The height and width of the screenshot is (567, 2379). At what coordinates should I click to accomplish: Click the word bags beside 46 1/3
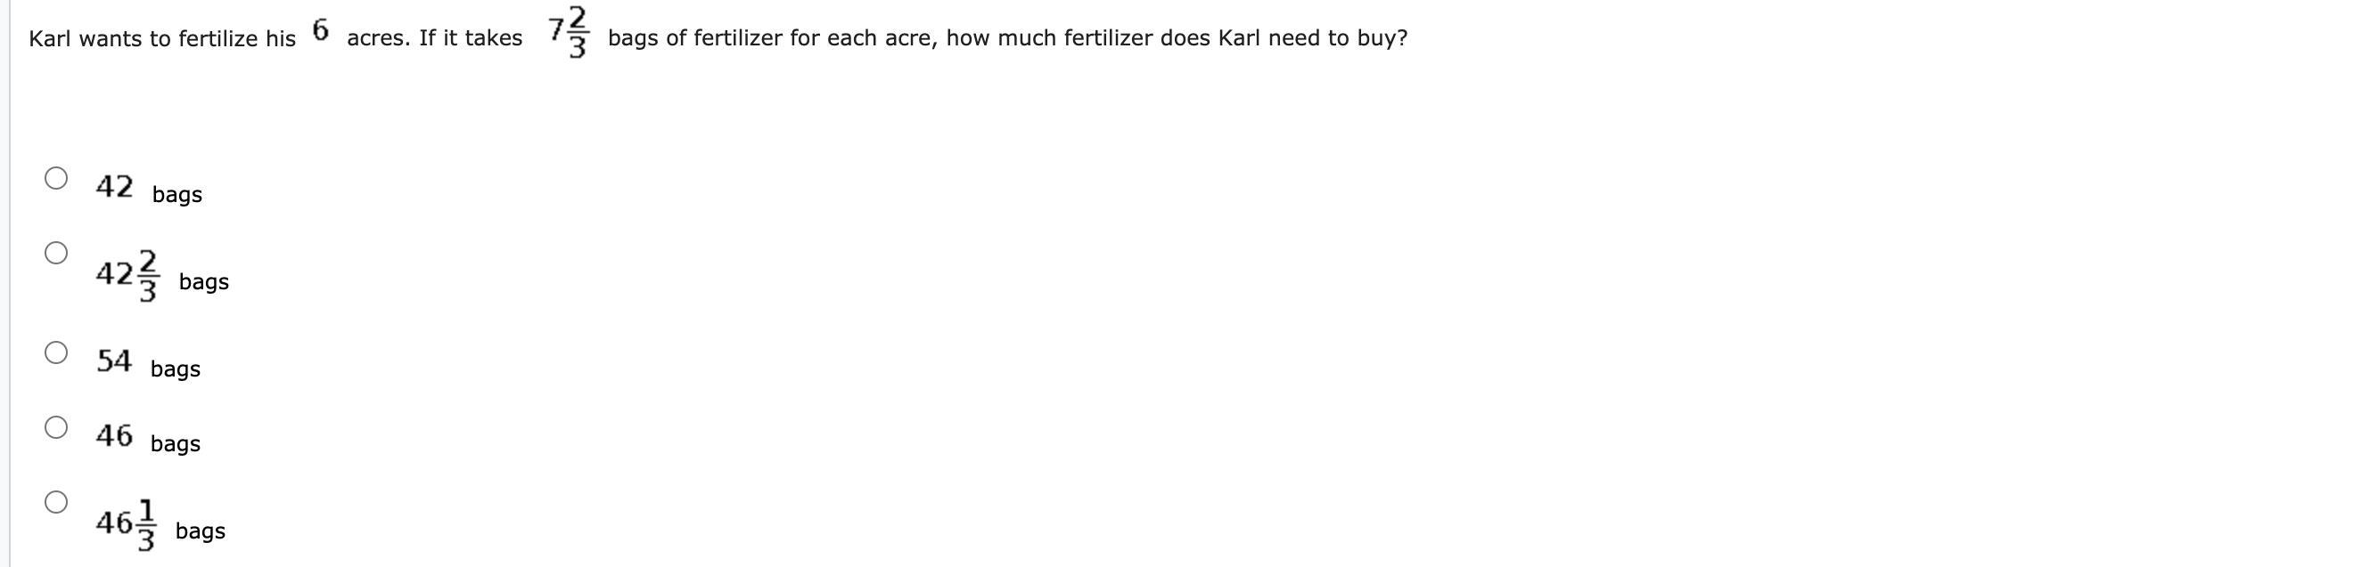coord(201,531)
